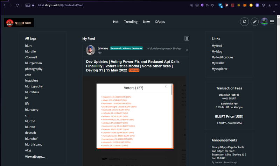Take a snapshot with the camera icon
The width and height of the screenshot is (280, 166).
coord(197,5)
